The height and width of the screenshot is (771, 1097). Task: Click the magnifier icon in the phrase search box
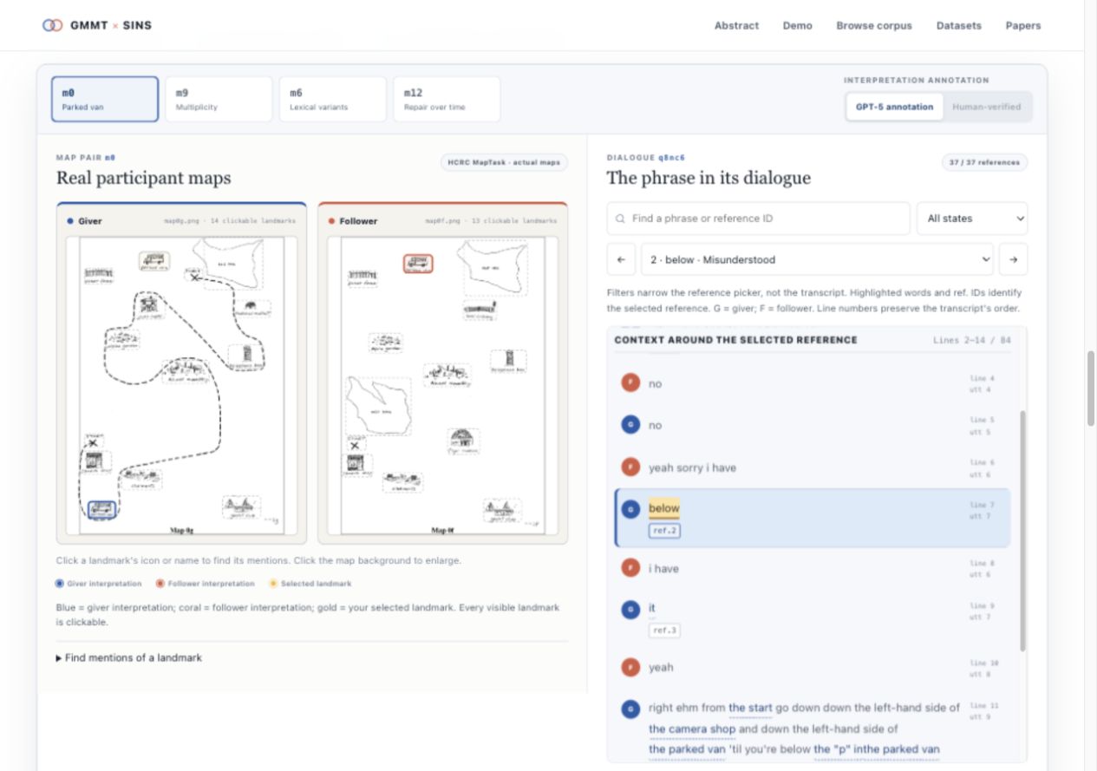620,219
